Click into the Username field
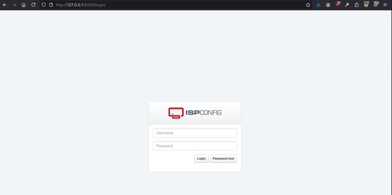 195,133
